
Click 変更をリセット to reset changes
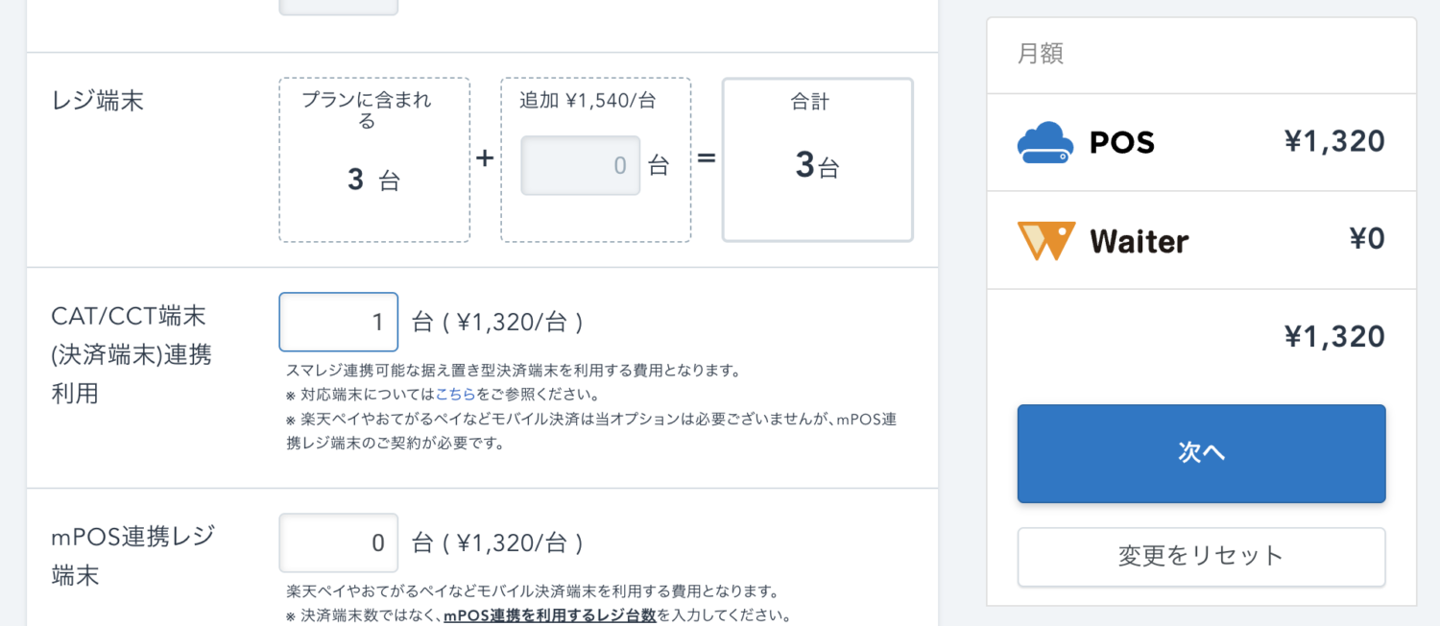tap(1201, 557)
